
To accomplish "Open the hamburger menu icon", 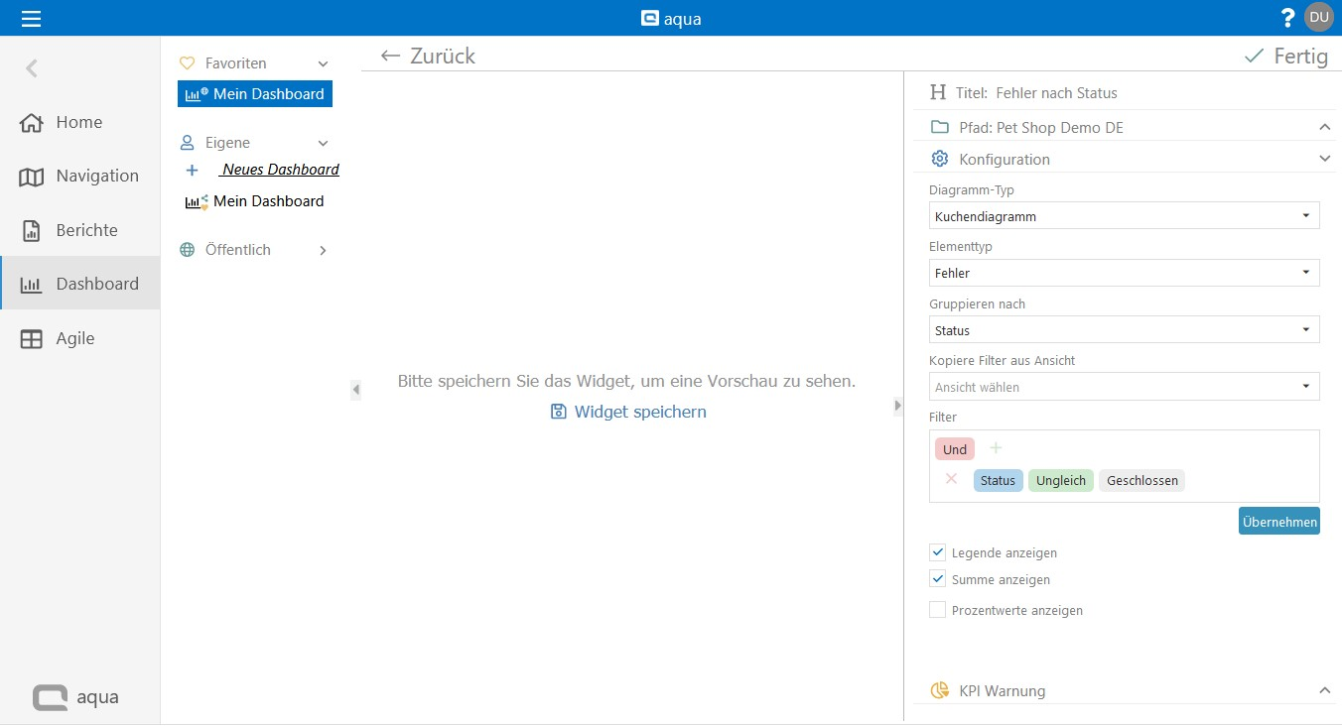I will [x=32, y=18].
